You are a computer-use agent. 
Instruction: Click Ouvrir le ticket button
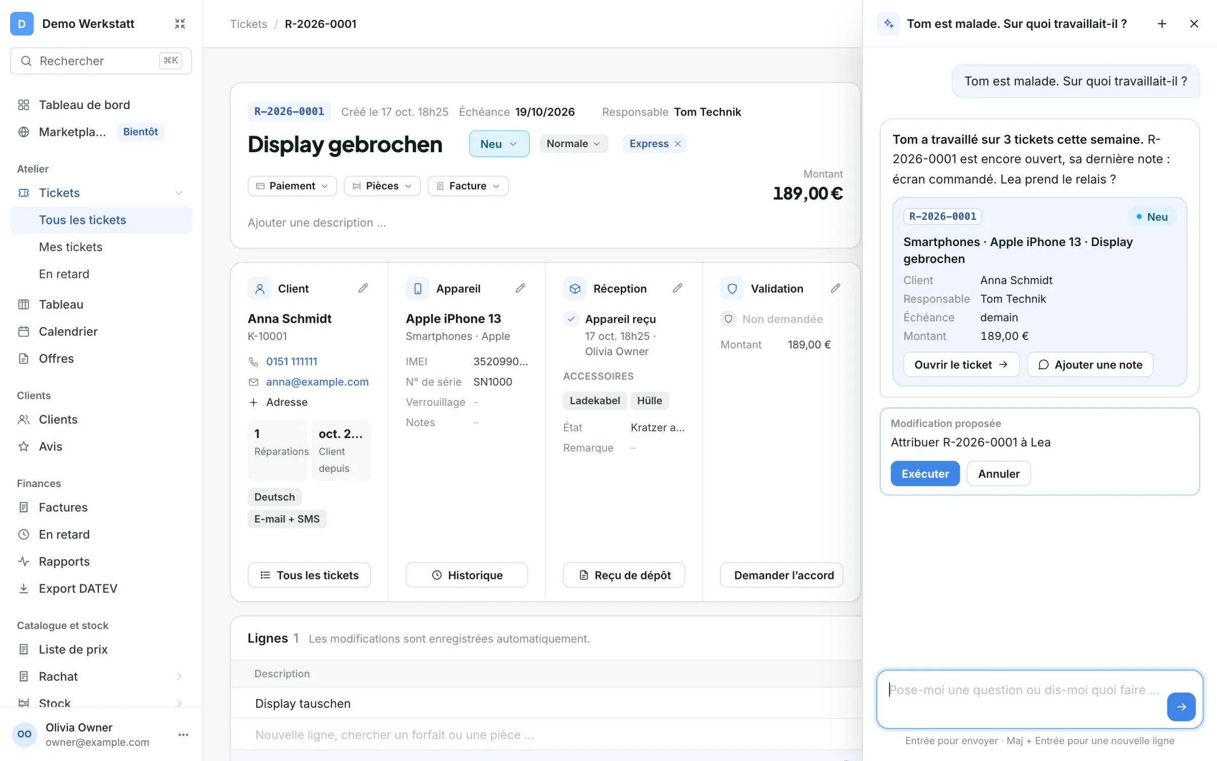[961, 365]
